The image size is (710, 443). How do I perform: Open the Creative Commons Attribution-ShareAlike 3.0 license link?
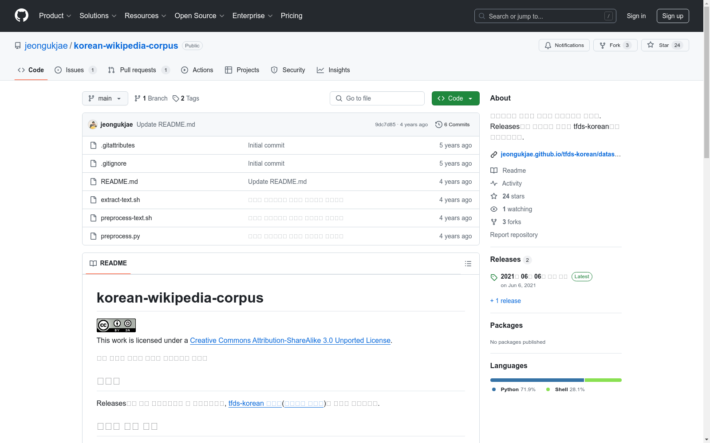pyautogui.click(x=290, y=340)
